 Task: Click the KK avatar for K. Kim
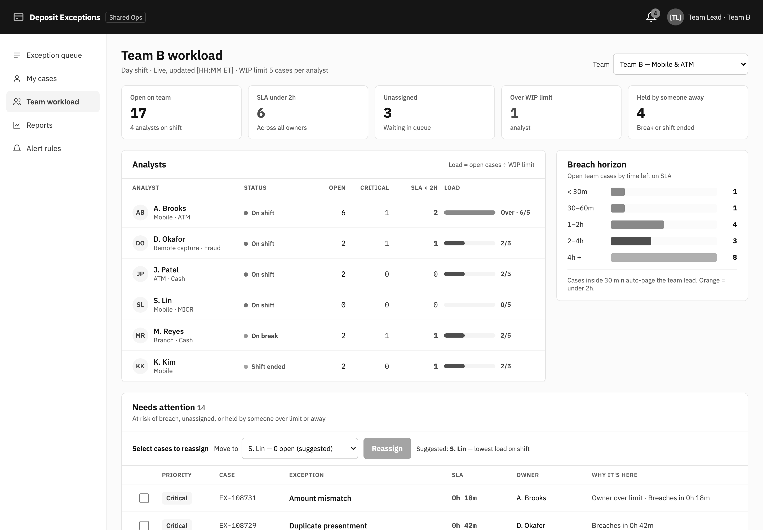click(140, 366)
